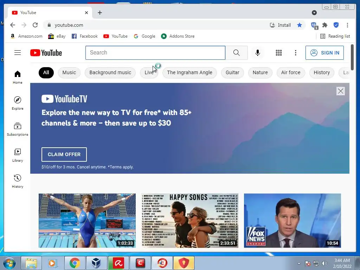The image size is (360, 270).
Task: Open the eBay bookmark
Action: [57, 36]
